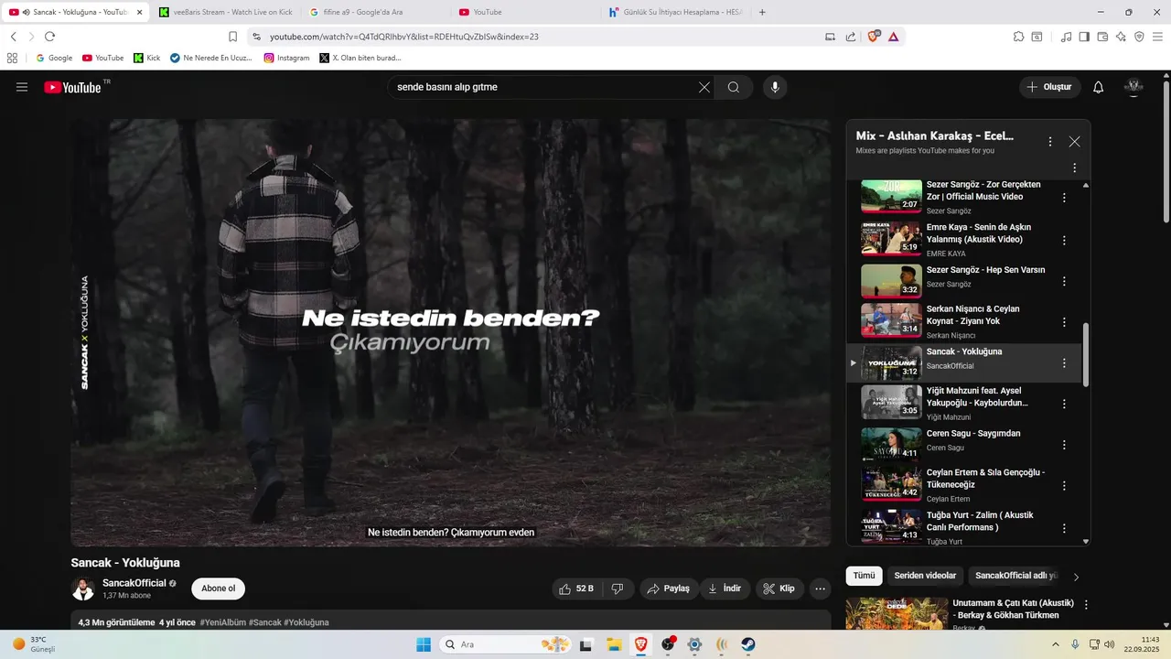Open File Explorer from the taskbar

pos(614,644)
